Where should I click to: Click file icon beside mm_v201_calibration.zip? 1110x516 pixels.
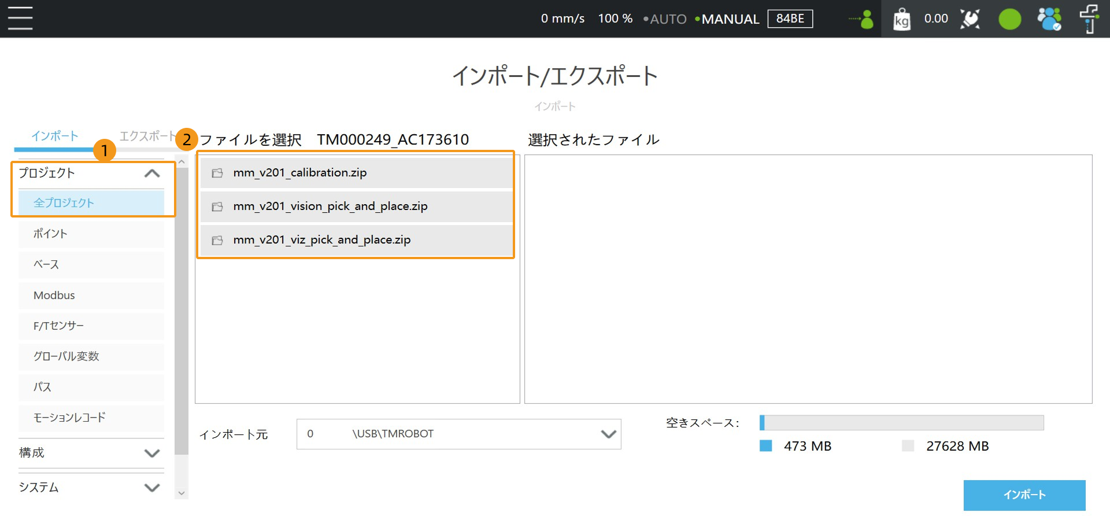coord(217,173)
